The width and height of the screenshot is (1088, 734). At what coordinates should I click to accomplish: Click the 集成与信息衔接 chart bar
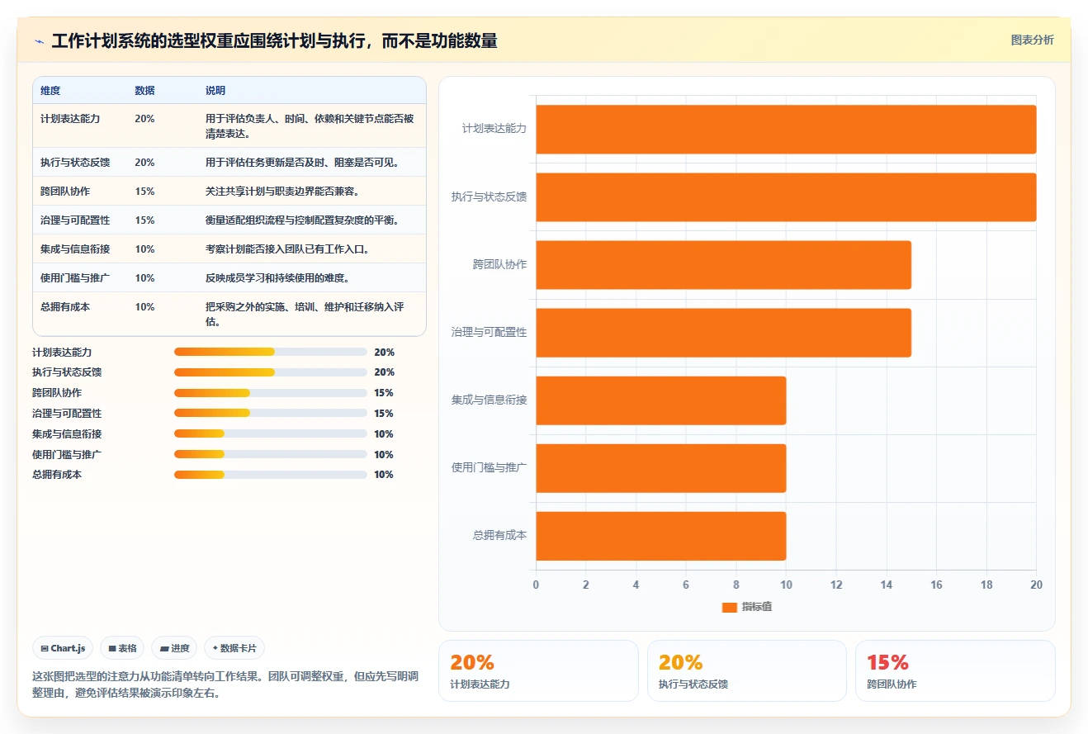(660, 400)
